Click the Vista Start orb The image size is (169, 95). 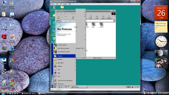(3, 93)
